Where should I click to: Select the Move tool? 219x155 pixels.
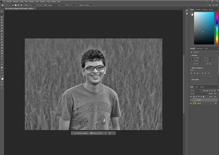point(2,12)
